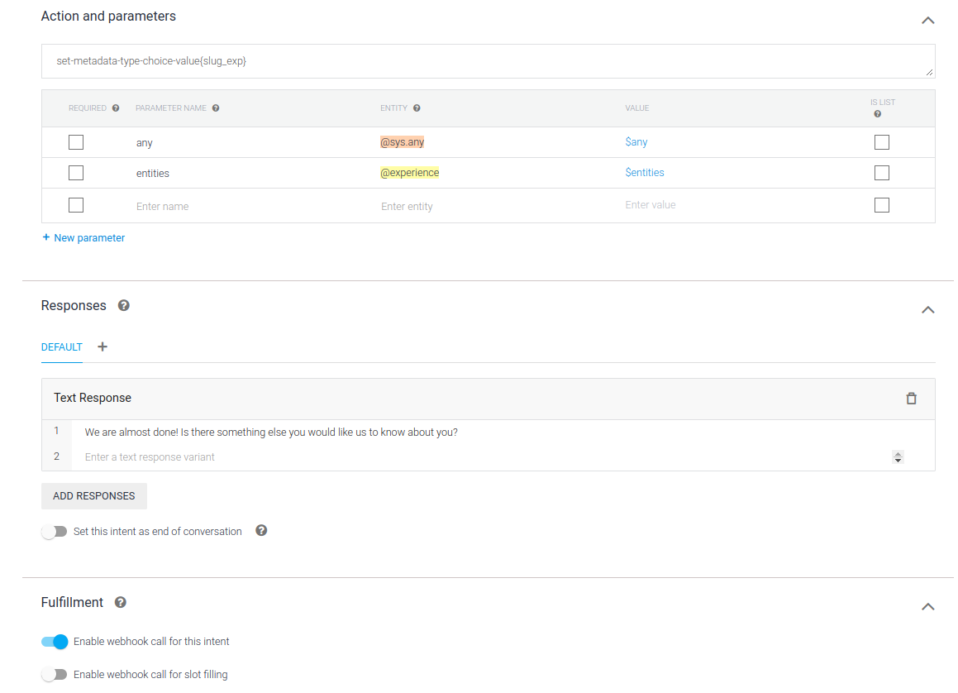Disable webhook call for this intent
Screen dimensions: 958x693
click(55, 642)
